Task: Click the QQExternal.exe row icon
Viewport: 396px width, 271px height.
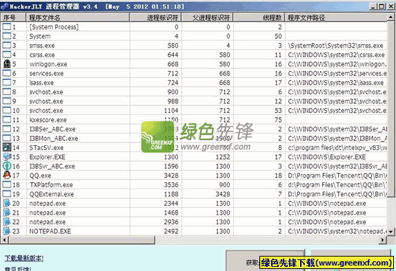Action: (x=7, y=194)
